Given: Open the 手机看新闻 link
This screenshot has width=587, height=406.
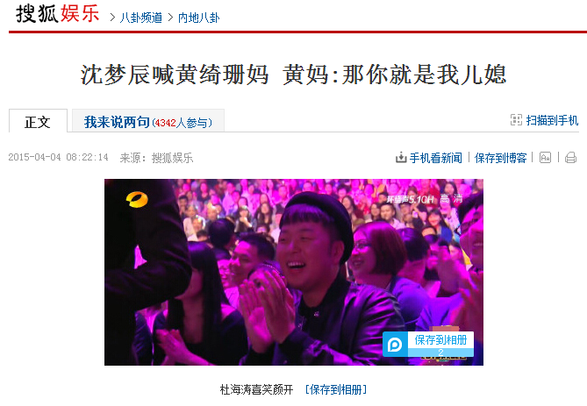Looking at the screenshot, I should 436,158.
